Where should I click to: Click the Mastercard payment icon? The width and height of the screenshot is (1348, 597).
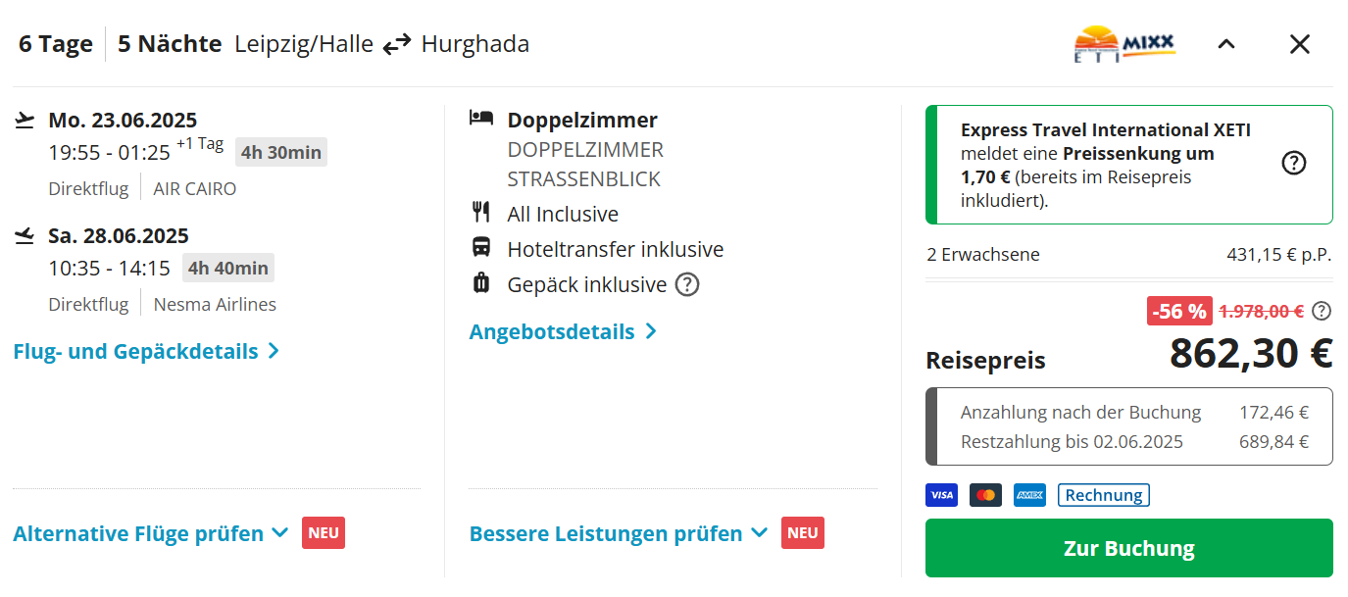pyautogui.click(x=985, y=495)
